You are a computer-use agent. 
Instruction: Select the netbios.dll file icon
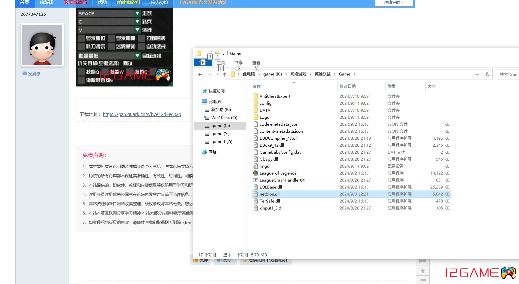[x=256, y=194]
